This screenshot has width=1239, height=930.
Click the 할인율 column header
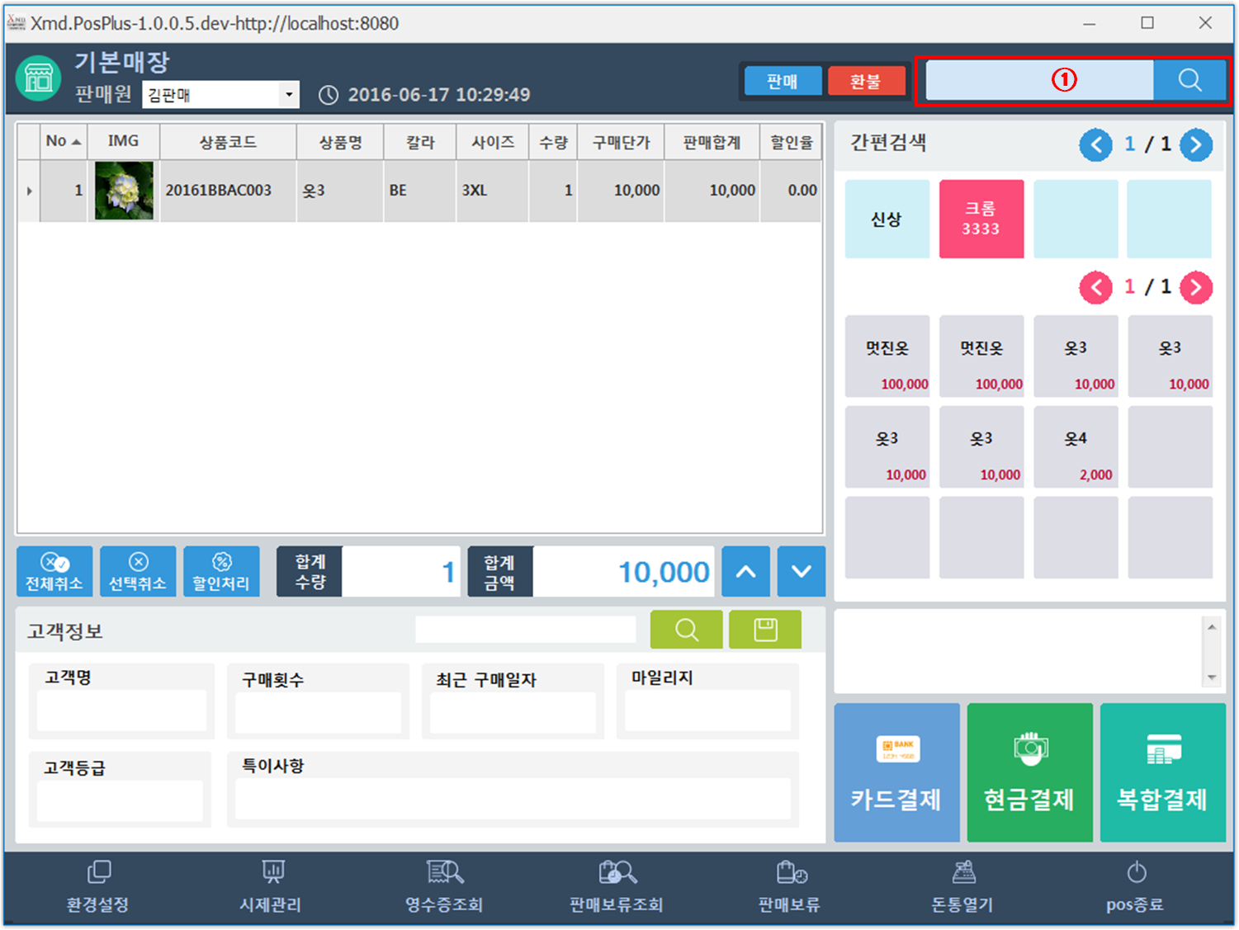coord(792,142)
